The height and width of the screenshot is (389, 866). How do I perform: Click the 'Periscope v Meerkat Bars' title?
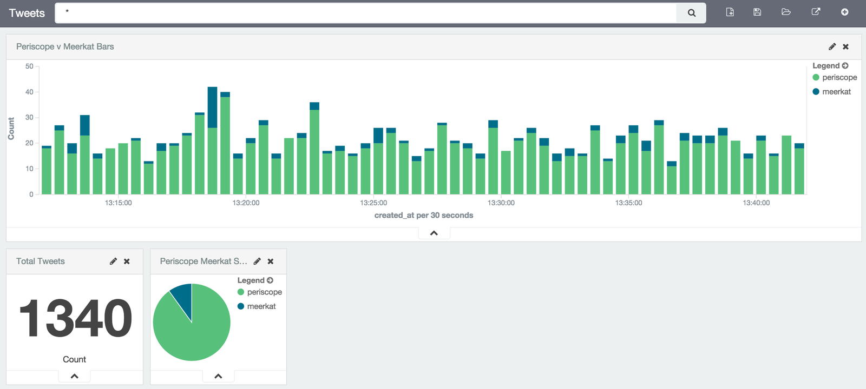[65, 46]
